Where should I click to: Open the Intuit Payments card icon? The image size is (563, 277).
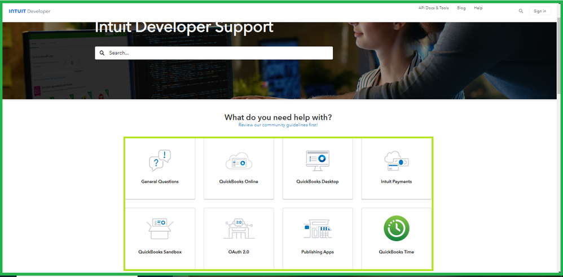[x=397, y=161]
